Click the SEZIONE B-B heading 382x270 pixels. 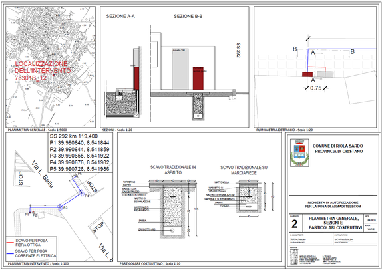tap(188, 17)
